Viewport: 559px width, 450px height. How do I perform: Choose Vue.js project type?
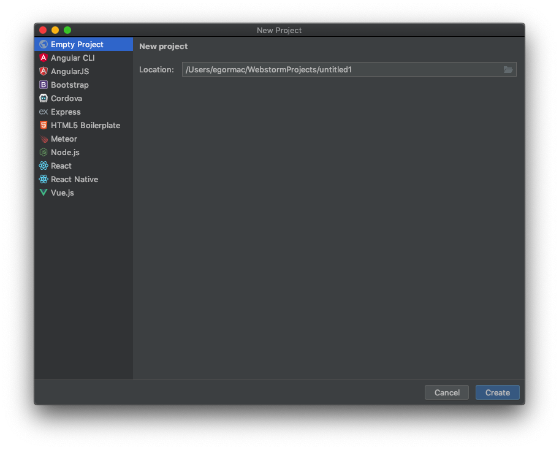coord(84,193)
